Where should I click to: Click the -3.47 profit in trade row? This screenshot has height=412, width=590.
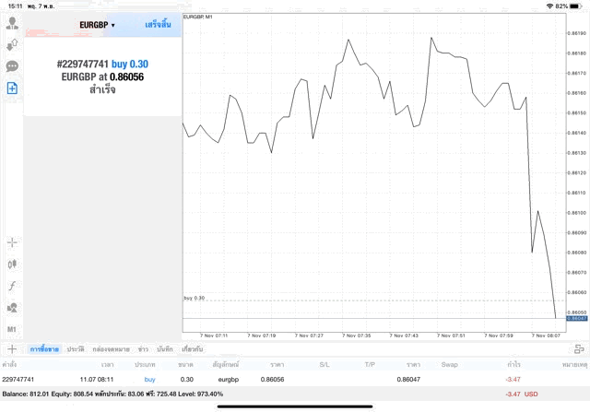click(x=513, y=379)
